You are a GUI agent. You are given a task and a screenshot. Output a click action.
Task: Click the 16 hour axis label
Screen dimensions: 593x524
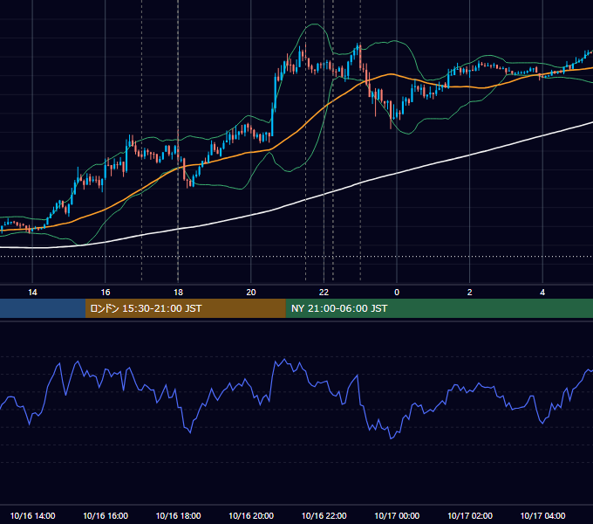(106, 293)
